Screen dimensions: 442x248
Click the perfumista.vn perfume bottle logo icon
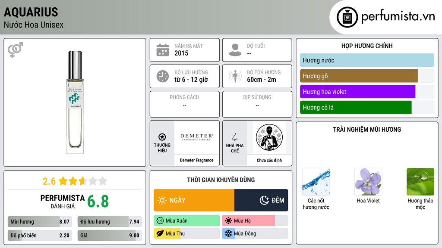pos(347,17)
